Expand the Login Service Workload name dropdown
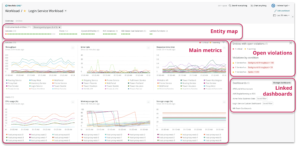This screenshot has height=146, width=298. point(65,11)
